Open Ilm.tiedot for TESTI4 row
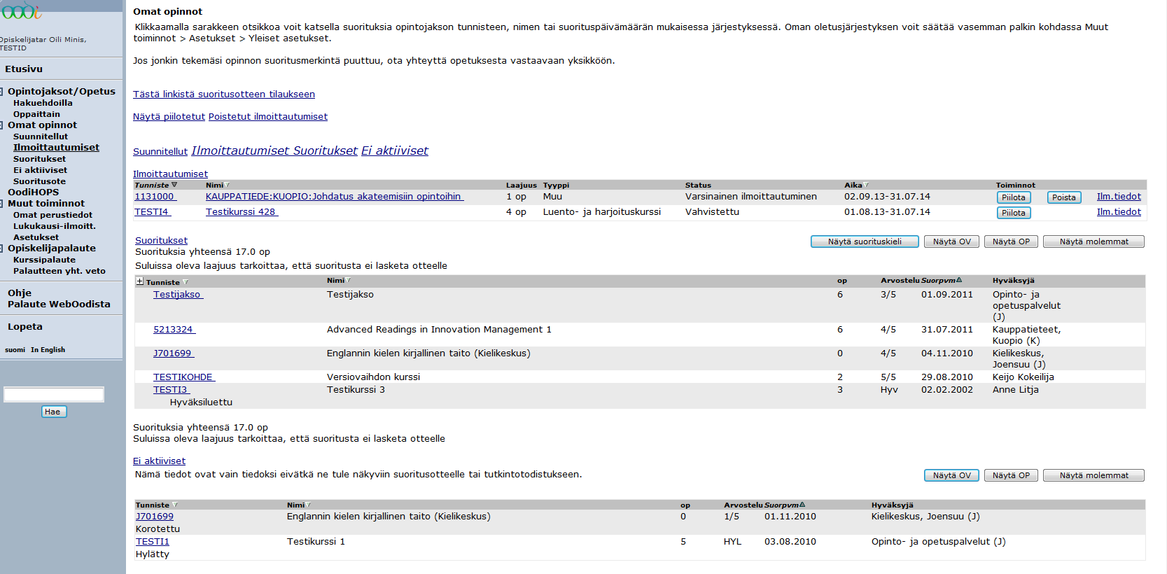Screen dimensions: 1167x574 click(x=1119, y=212)
